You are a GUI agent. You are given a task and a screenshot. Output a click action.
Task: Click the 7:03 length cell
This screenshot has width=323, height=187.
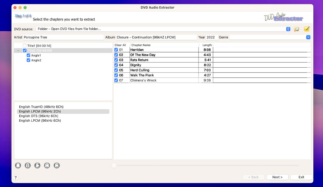click(207, 70)
